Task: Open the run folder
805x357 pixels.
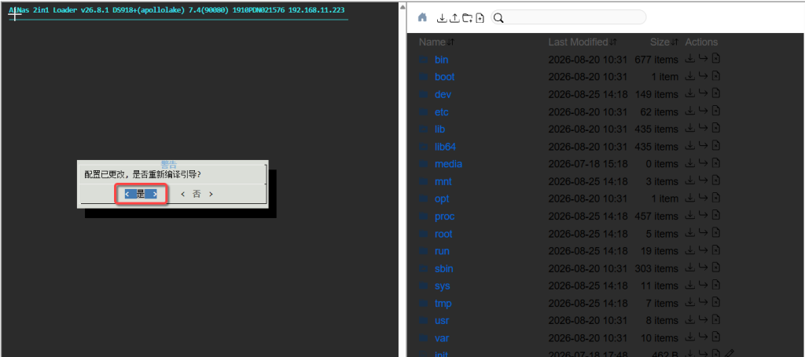Action: 442,251
